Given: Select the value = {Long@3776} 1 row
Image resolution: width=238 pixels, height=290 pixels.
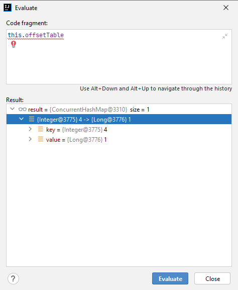Looking at the screenshot, I should click(119, 139).
